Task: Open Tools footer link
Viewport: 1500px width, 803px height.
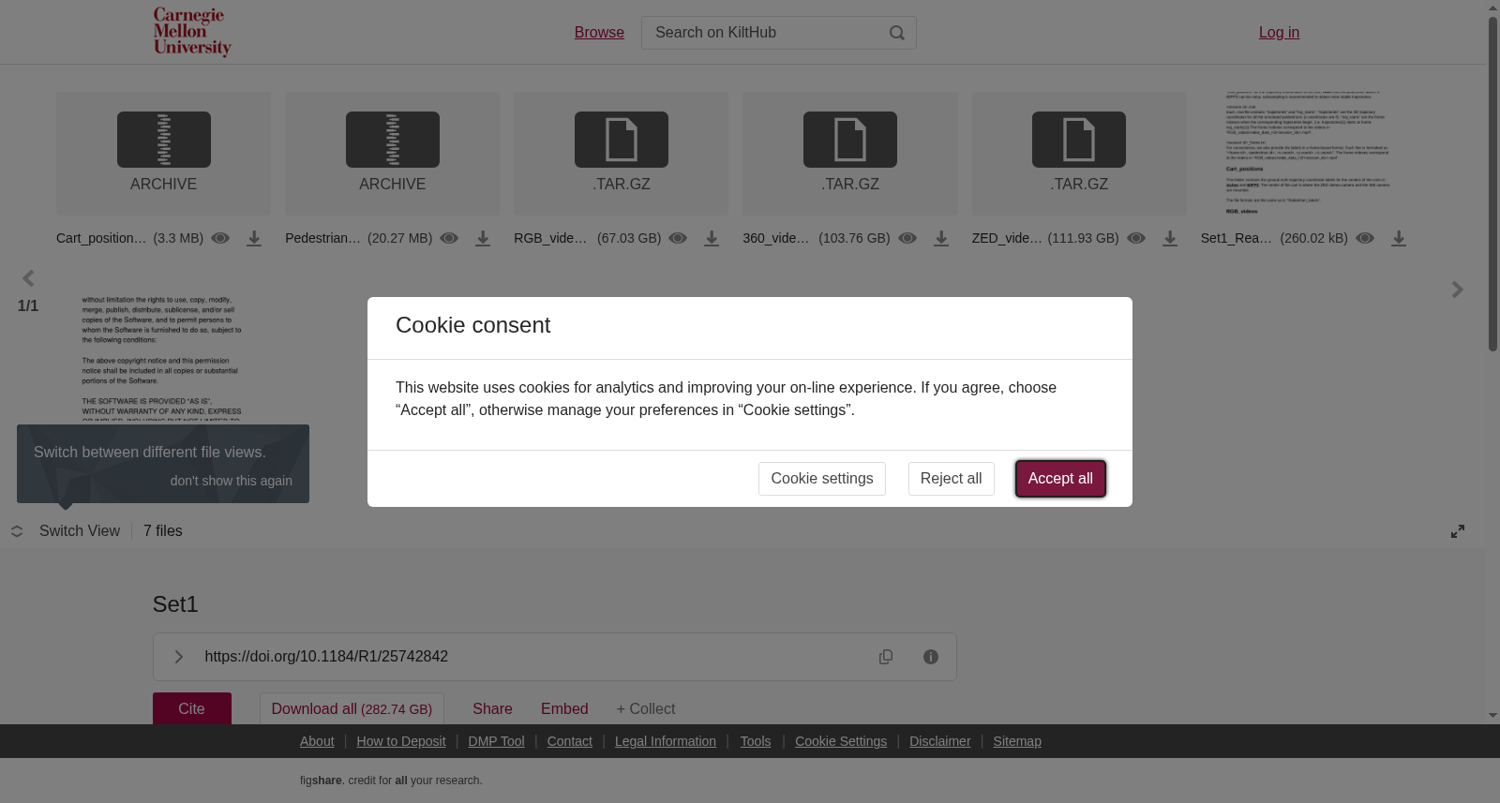Action: point(756,741)
